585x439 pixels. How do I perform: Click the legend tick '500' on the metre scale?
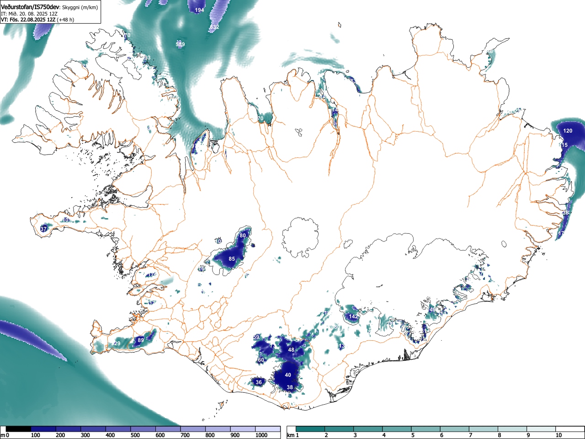coord(135,435)
